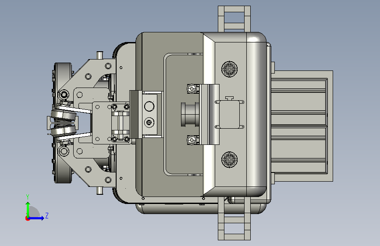Click the Y label on the axis triad

28,197
